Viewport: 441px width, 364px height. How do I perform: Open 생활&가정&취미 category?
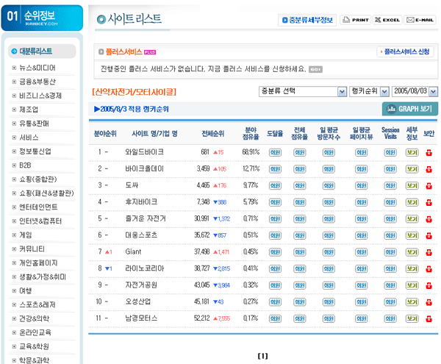(x=43, y=276)
